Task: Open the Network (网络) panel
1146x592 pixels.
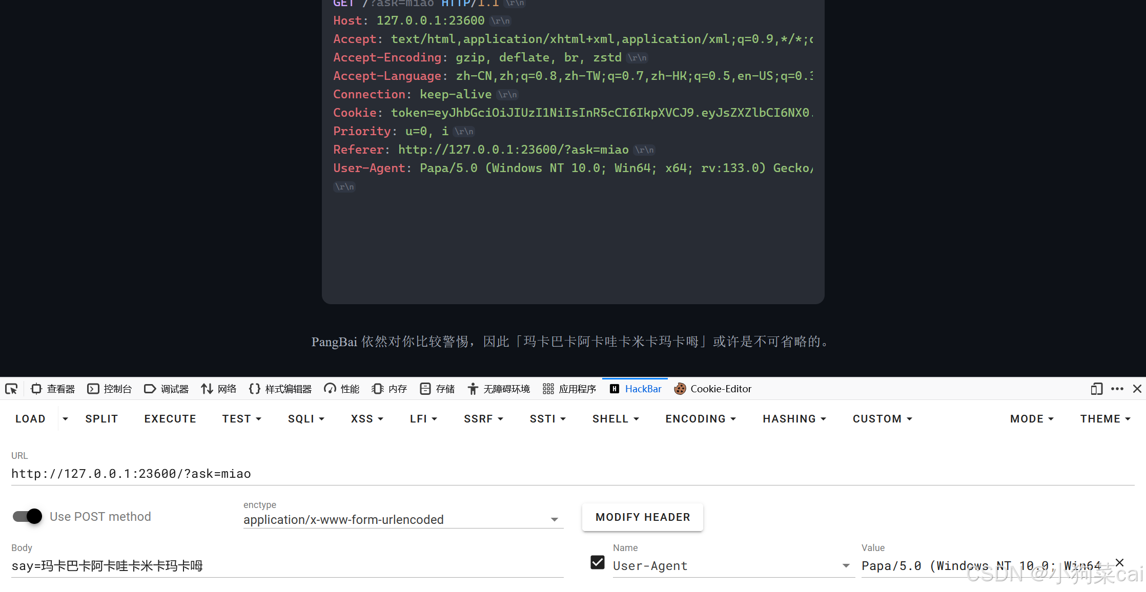Action: pyautogui.click(x=219, y=389)
